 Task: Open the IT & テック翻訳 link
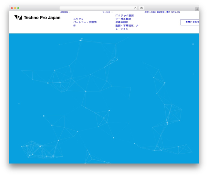click(x=124, y=15)
